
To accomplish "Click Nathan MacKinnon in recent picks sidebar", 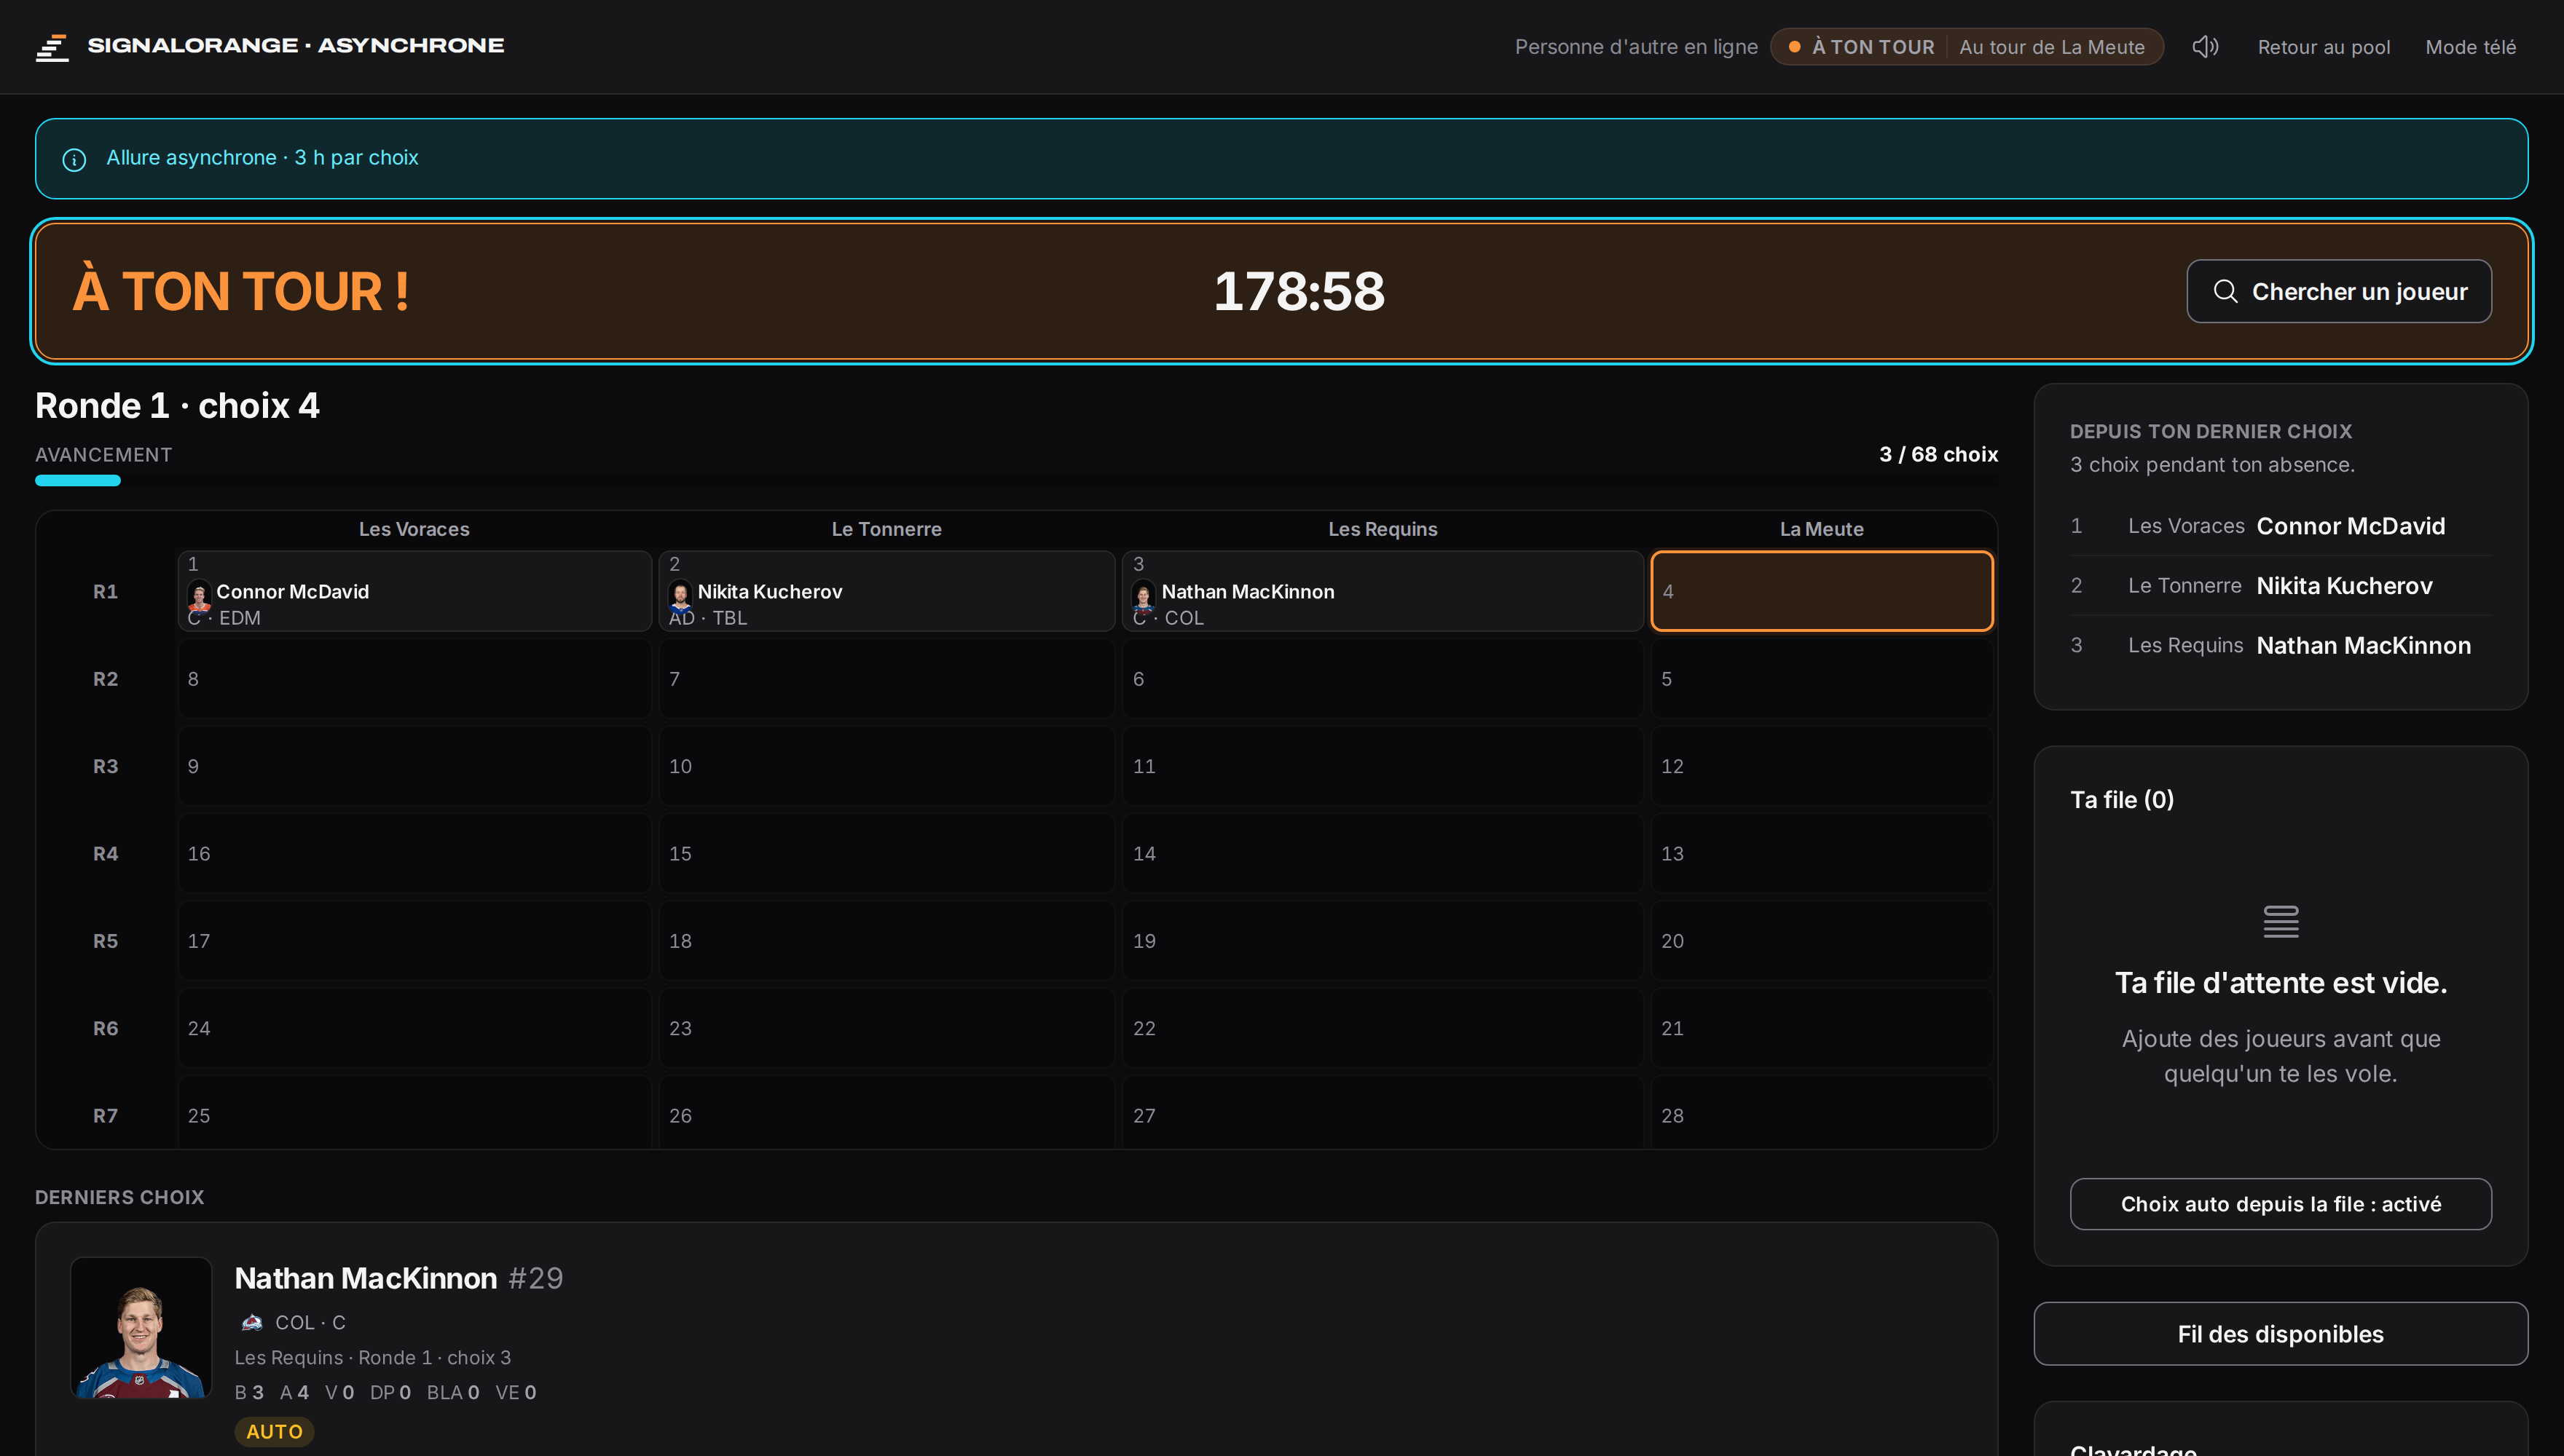I will point(2363,646).
